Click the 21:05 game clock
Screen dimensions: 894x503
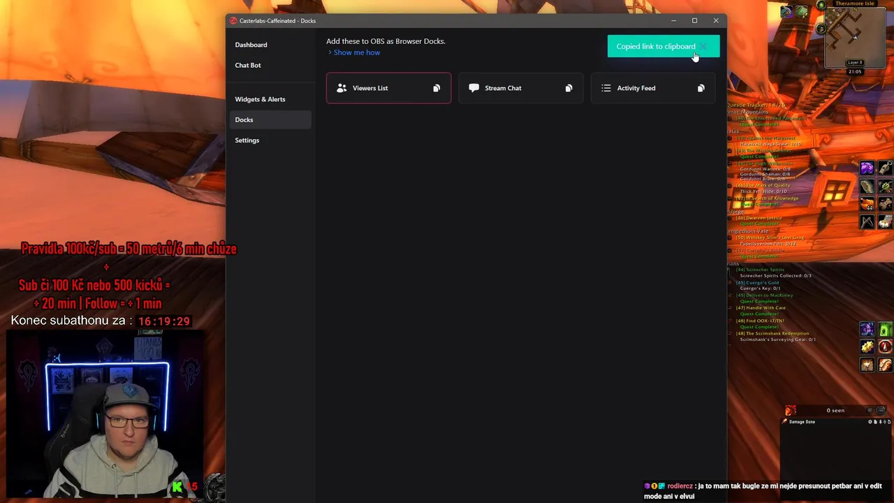point(855,71)
